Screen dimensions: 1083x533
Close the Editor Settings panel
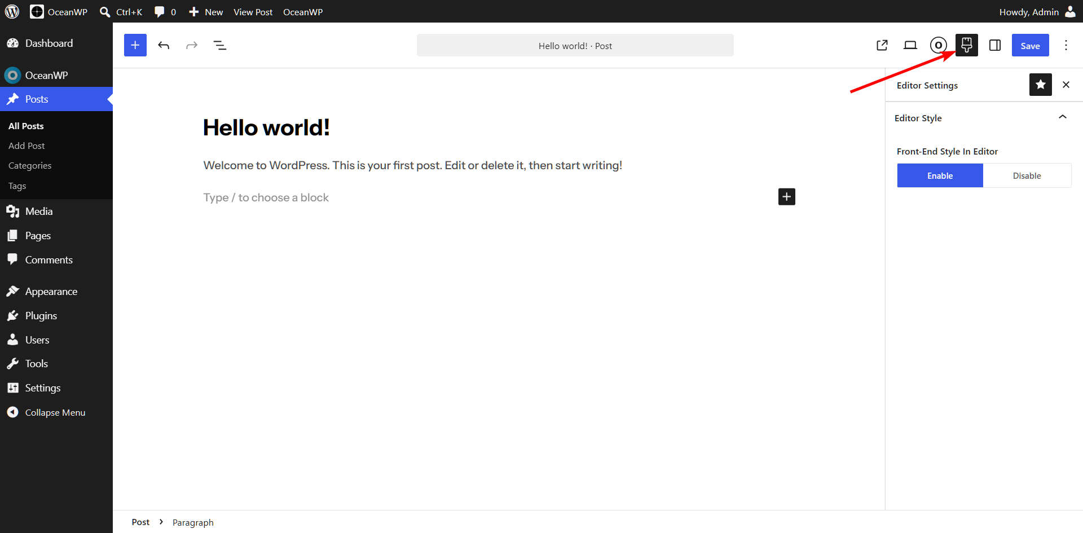(x=1066, y=85)
